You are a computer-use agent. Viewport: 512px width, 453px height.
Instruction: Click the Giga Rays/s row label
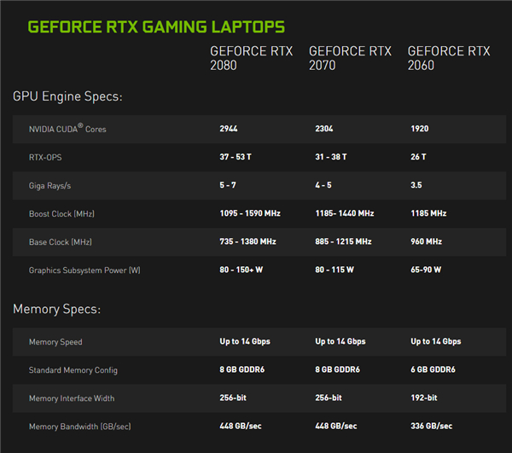(x=49, y=186)
